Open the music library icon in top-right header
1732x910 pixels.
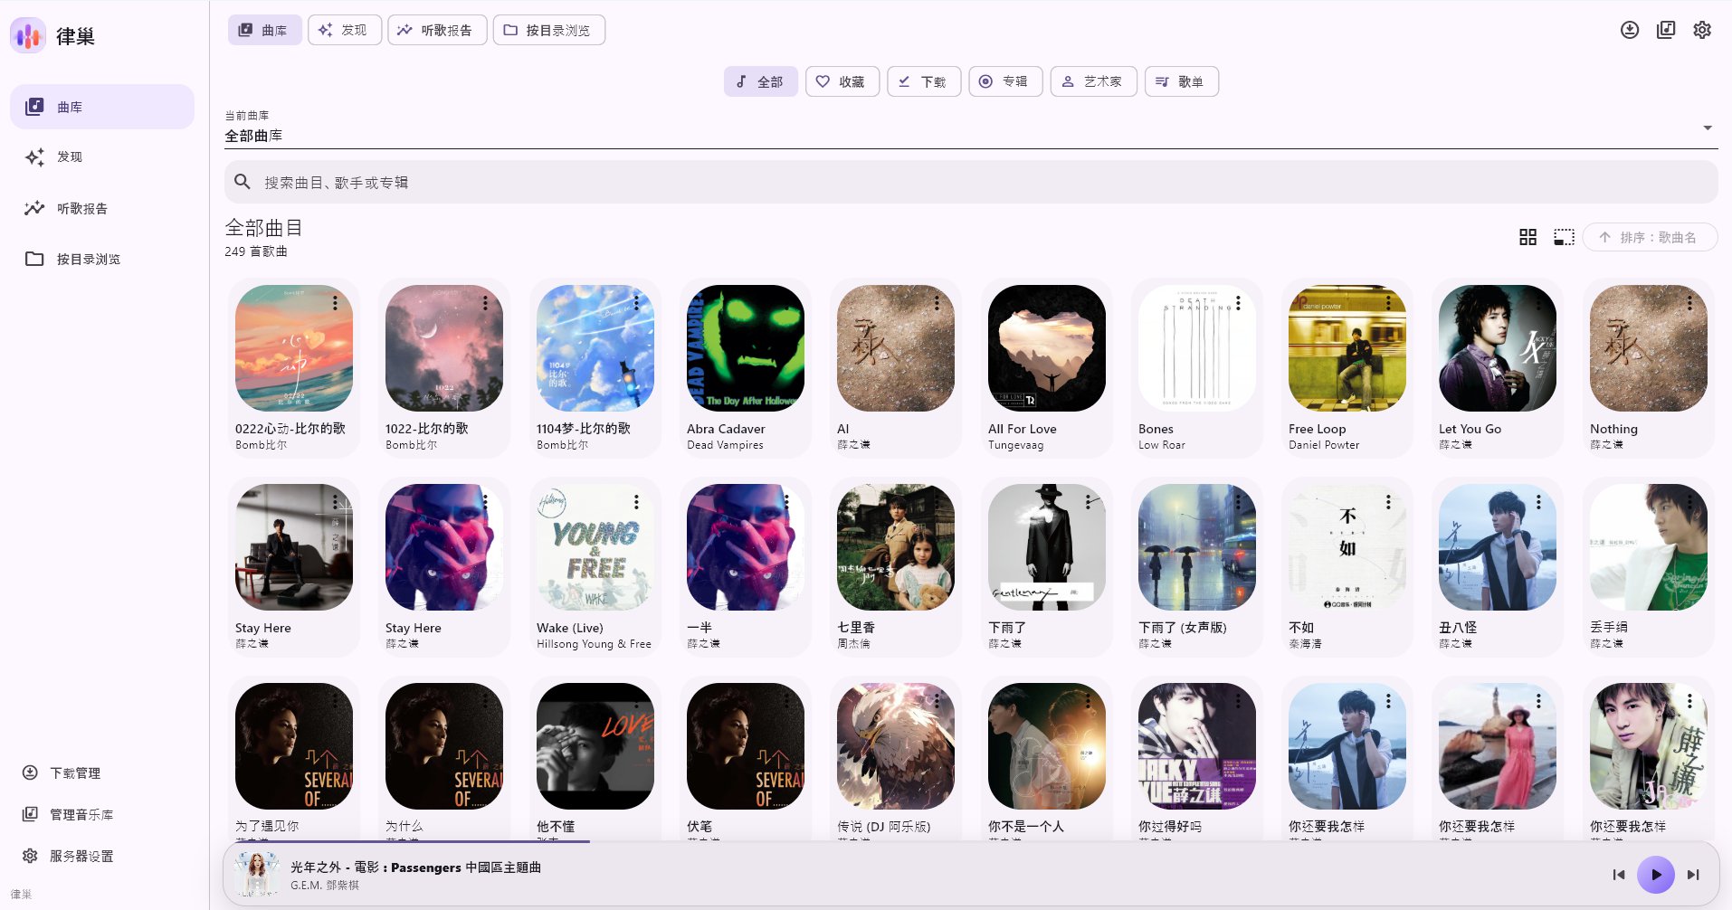[x=1666, y=30]
